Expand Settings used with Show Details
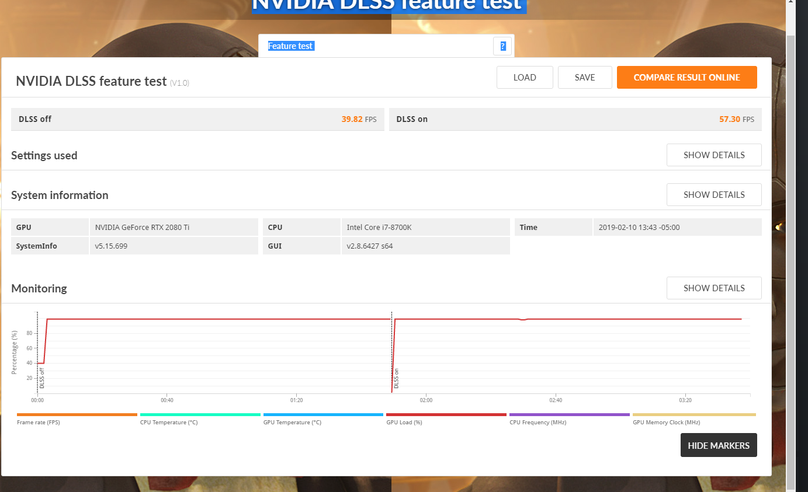 (x=714, y=155)
